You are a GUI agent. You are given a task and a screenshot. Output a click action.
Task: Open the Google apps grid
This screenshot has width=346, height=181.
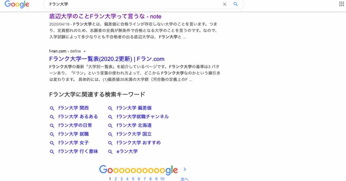(x=342, y=4)
